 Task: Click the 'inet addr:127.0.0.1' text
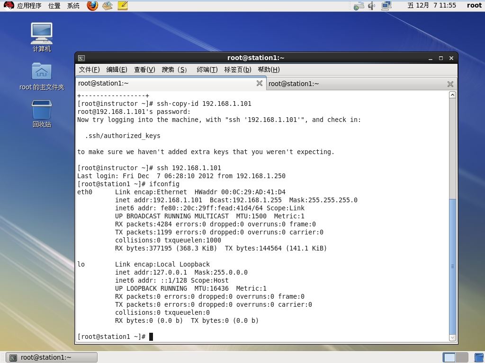(x=151, y=272)
